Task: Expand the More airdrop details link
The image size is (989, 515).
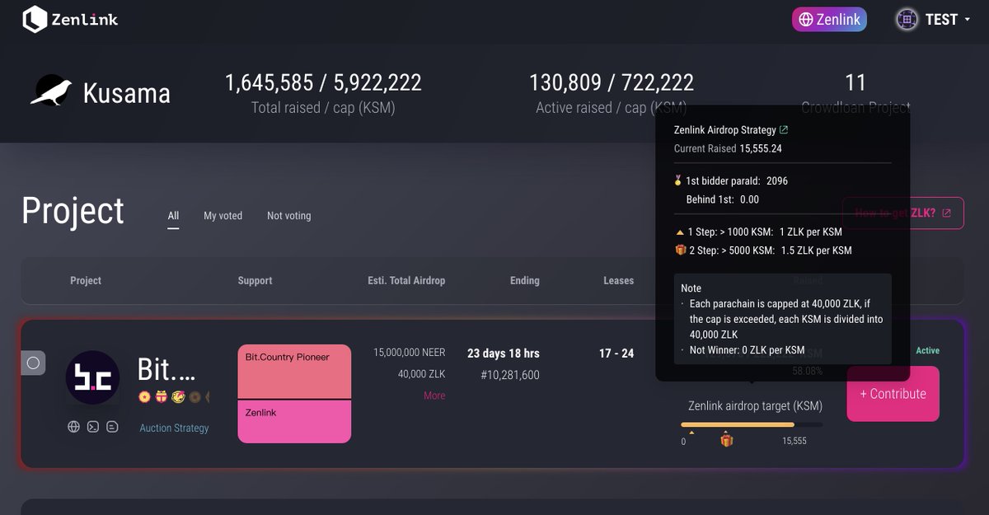Action: tap(434, 396)
